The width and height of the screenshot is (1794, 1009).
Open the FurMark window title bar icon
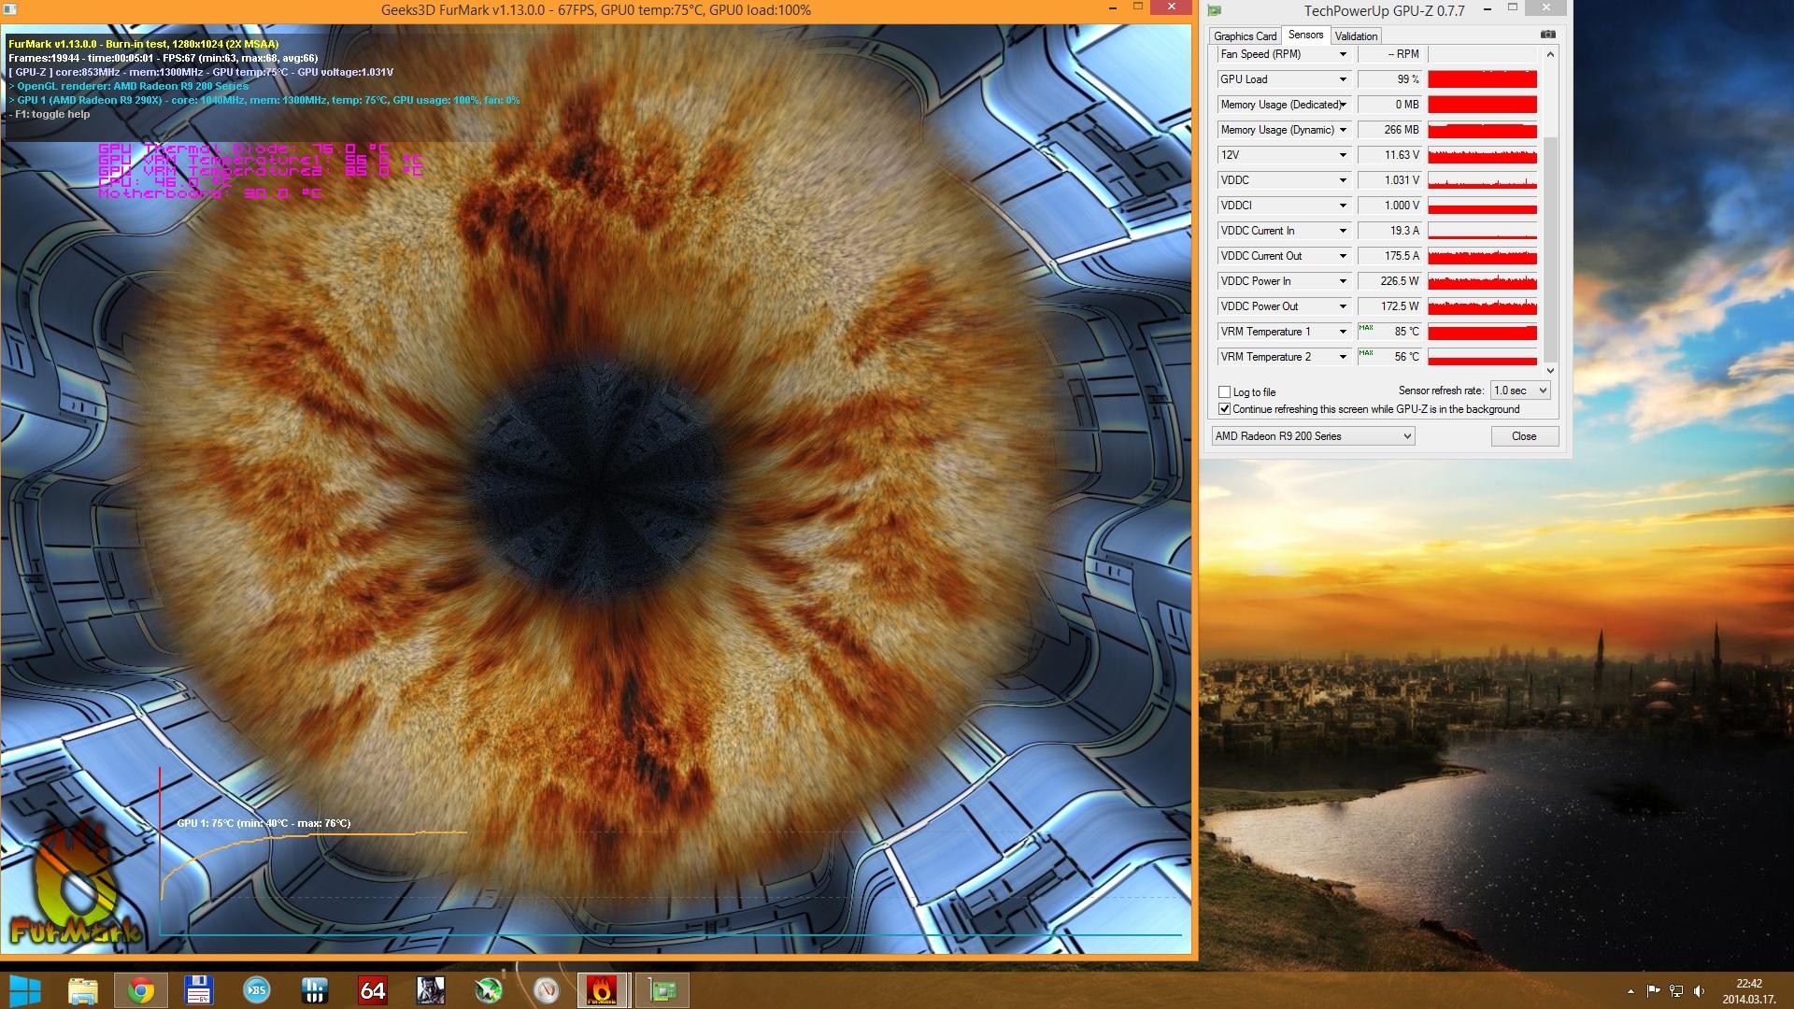(9, 9)
